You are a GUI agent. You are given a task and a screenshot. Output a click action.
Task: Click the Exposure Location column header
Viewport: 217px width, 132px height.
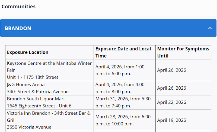pos(50,52)
